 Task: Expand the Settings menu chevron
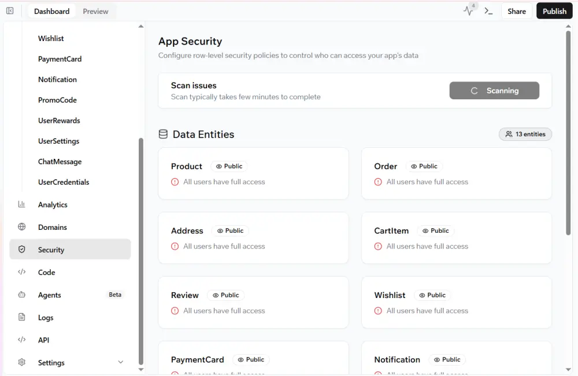pos(120,362)
